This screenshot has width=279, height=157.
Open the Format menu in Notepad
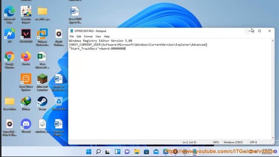point(88,37)
